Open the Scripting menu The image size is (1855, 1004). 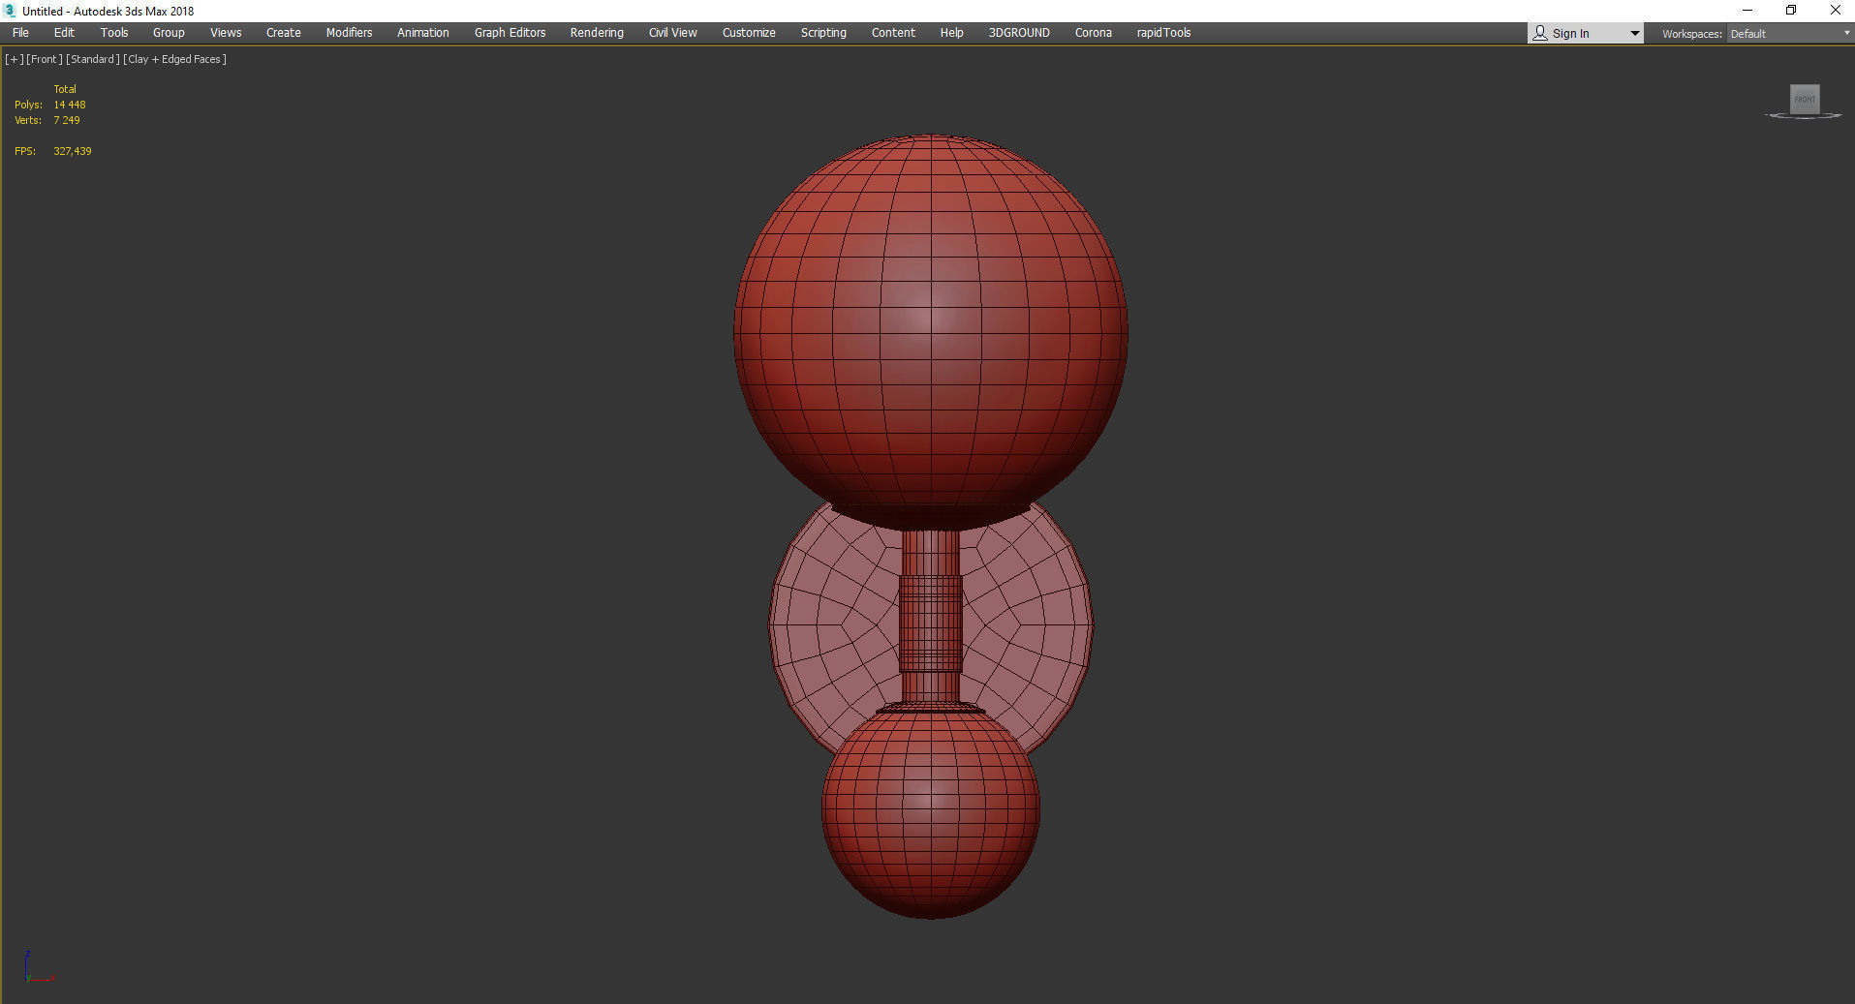[823, 33]
